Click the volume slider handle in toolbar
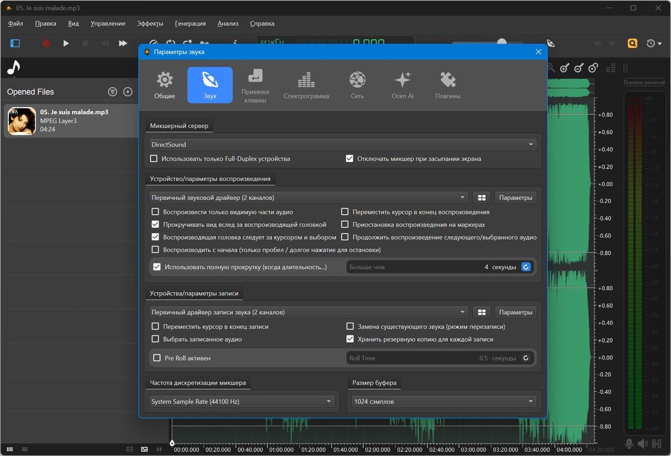The image size is (671, 456). click(x=502, y=42)
